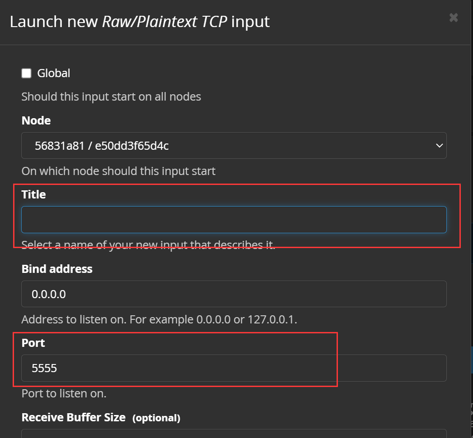Click the Title field label
Viewport: 473px width, 438px height.
(x=33, y=194)
